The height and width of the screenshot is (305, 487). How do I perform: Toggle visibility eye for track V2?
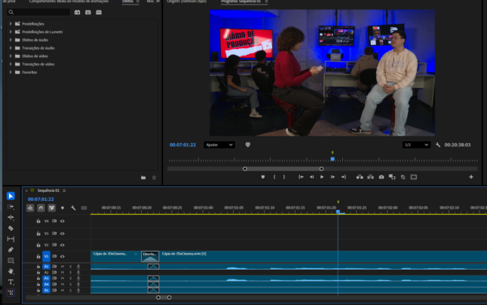[x=63, y=245]
